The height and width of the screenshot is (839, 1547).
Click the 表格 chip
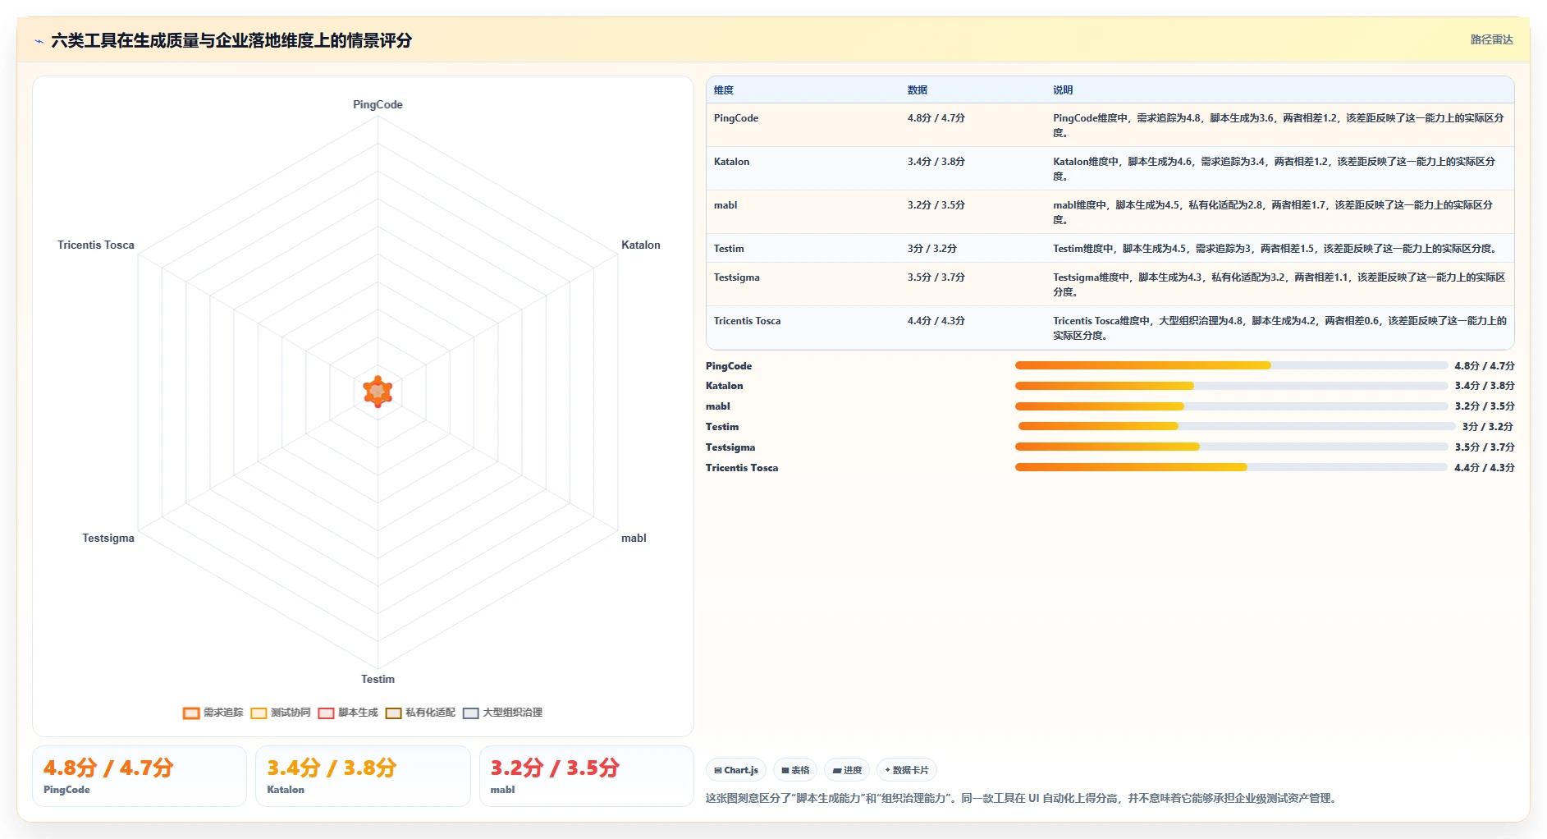click(795, 770)
